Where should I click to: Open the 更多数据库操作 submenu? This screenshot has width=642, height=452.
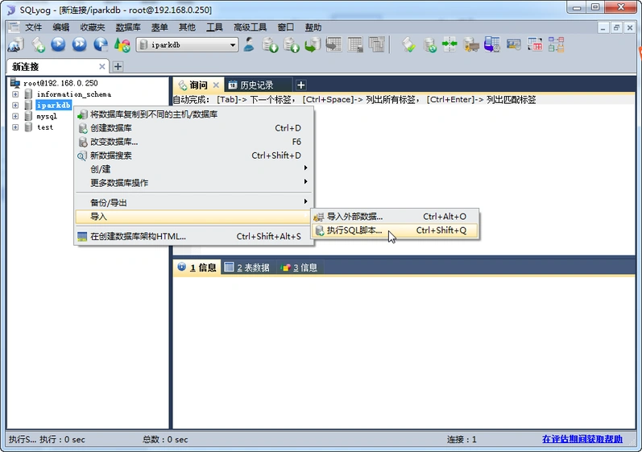(193, 182)
